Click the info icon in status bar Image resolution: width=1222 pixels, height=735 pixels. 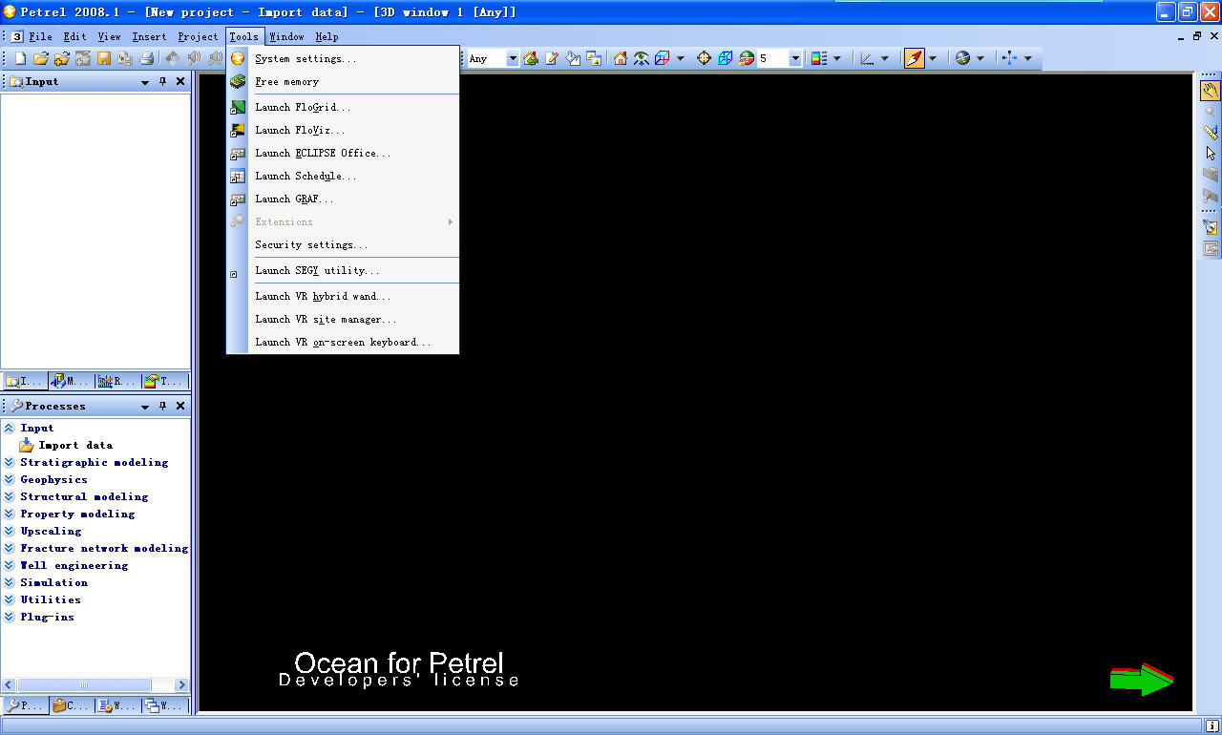[x=1211, y=725]
